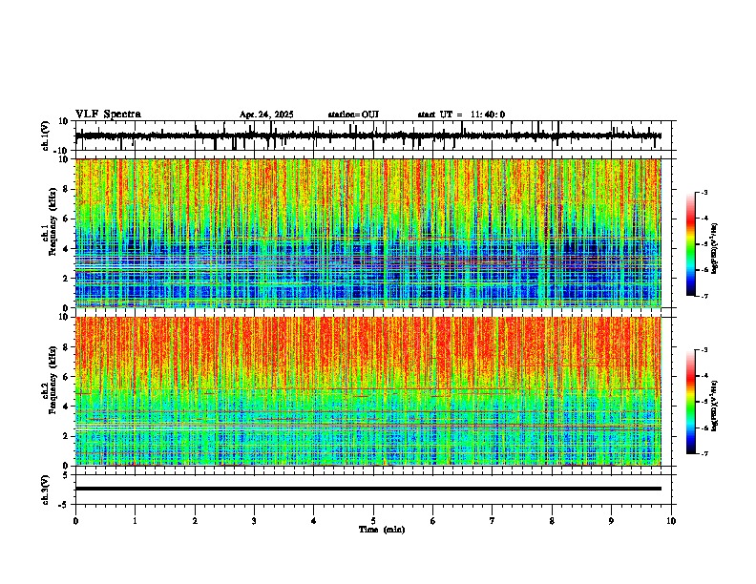The height and width of the screenshot is (584, 756).
Task: Click the ch.1 colorbar '-3' value
Action: tap(703, 193)
